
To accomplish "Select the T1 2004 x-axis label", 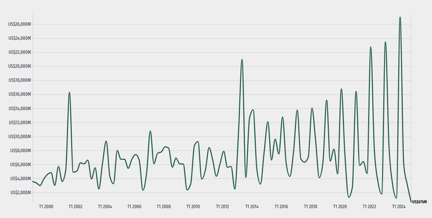I will 105,207.
